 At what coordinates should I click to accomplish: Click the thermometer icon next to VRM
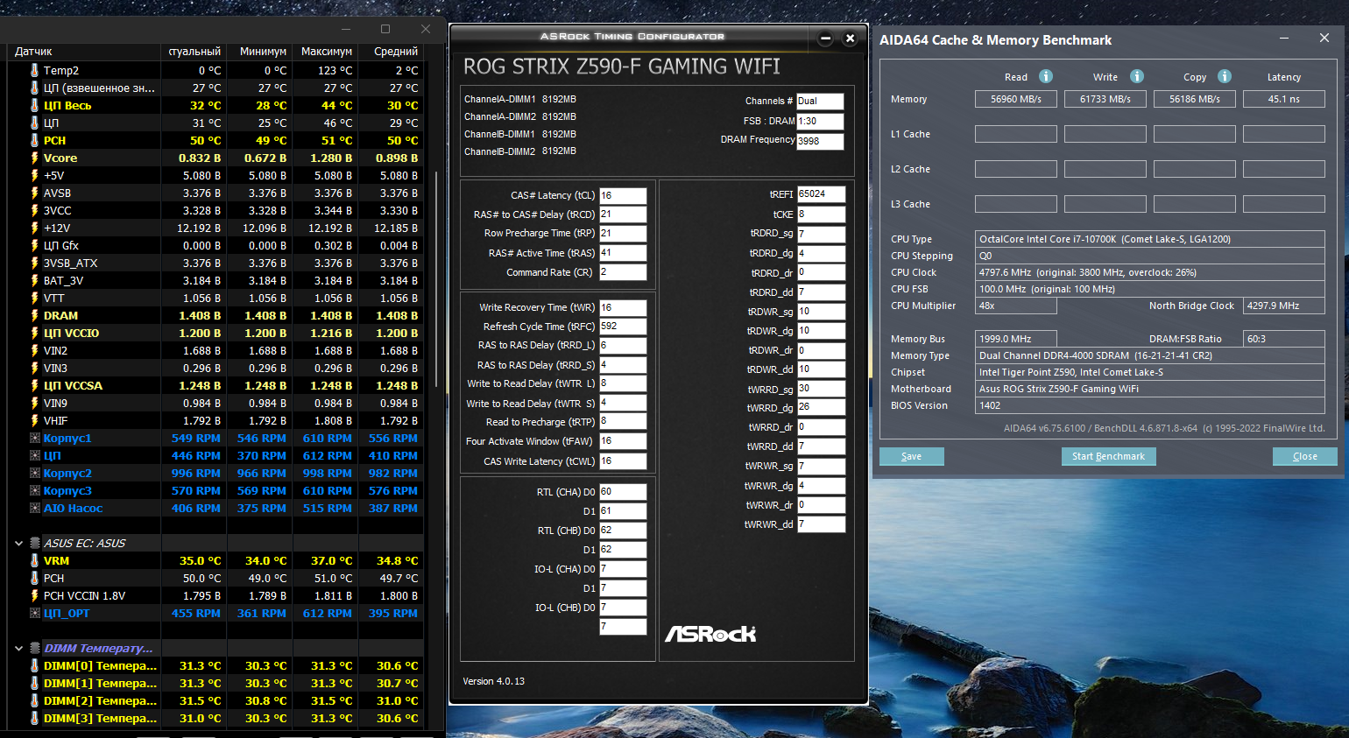pyautogui.click(x=34, y=560)
